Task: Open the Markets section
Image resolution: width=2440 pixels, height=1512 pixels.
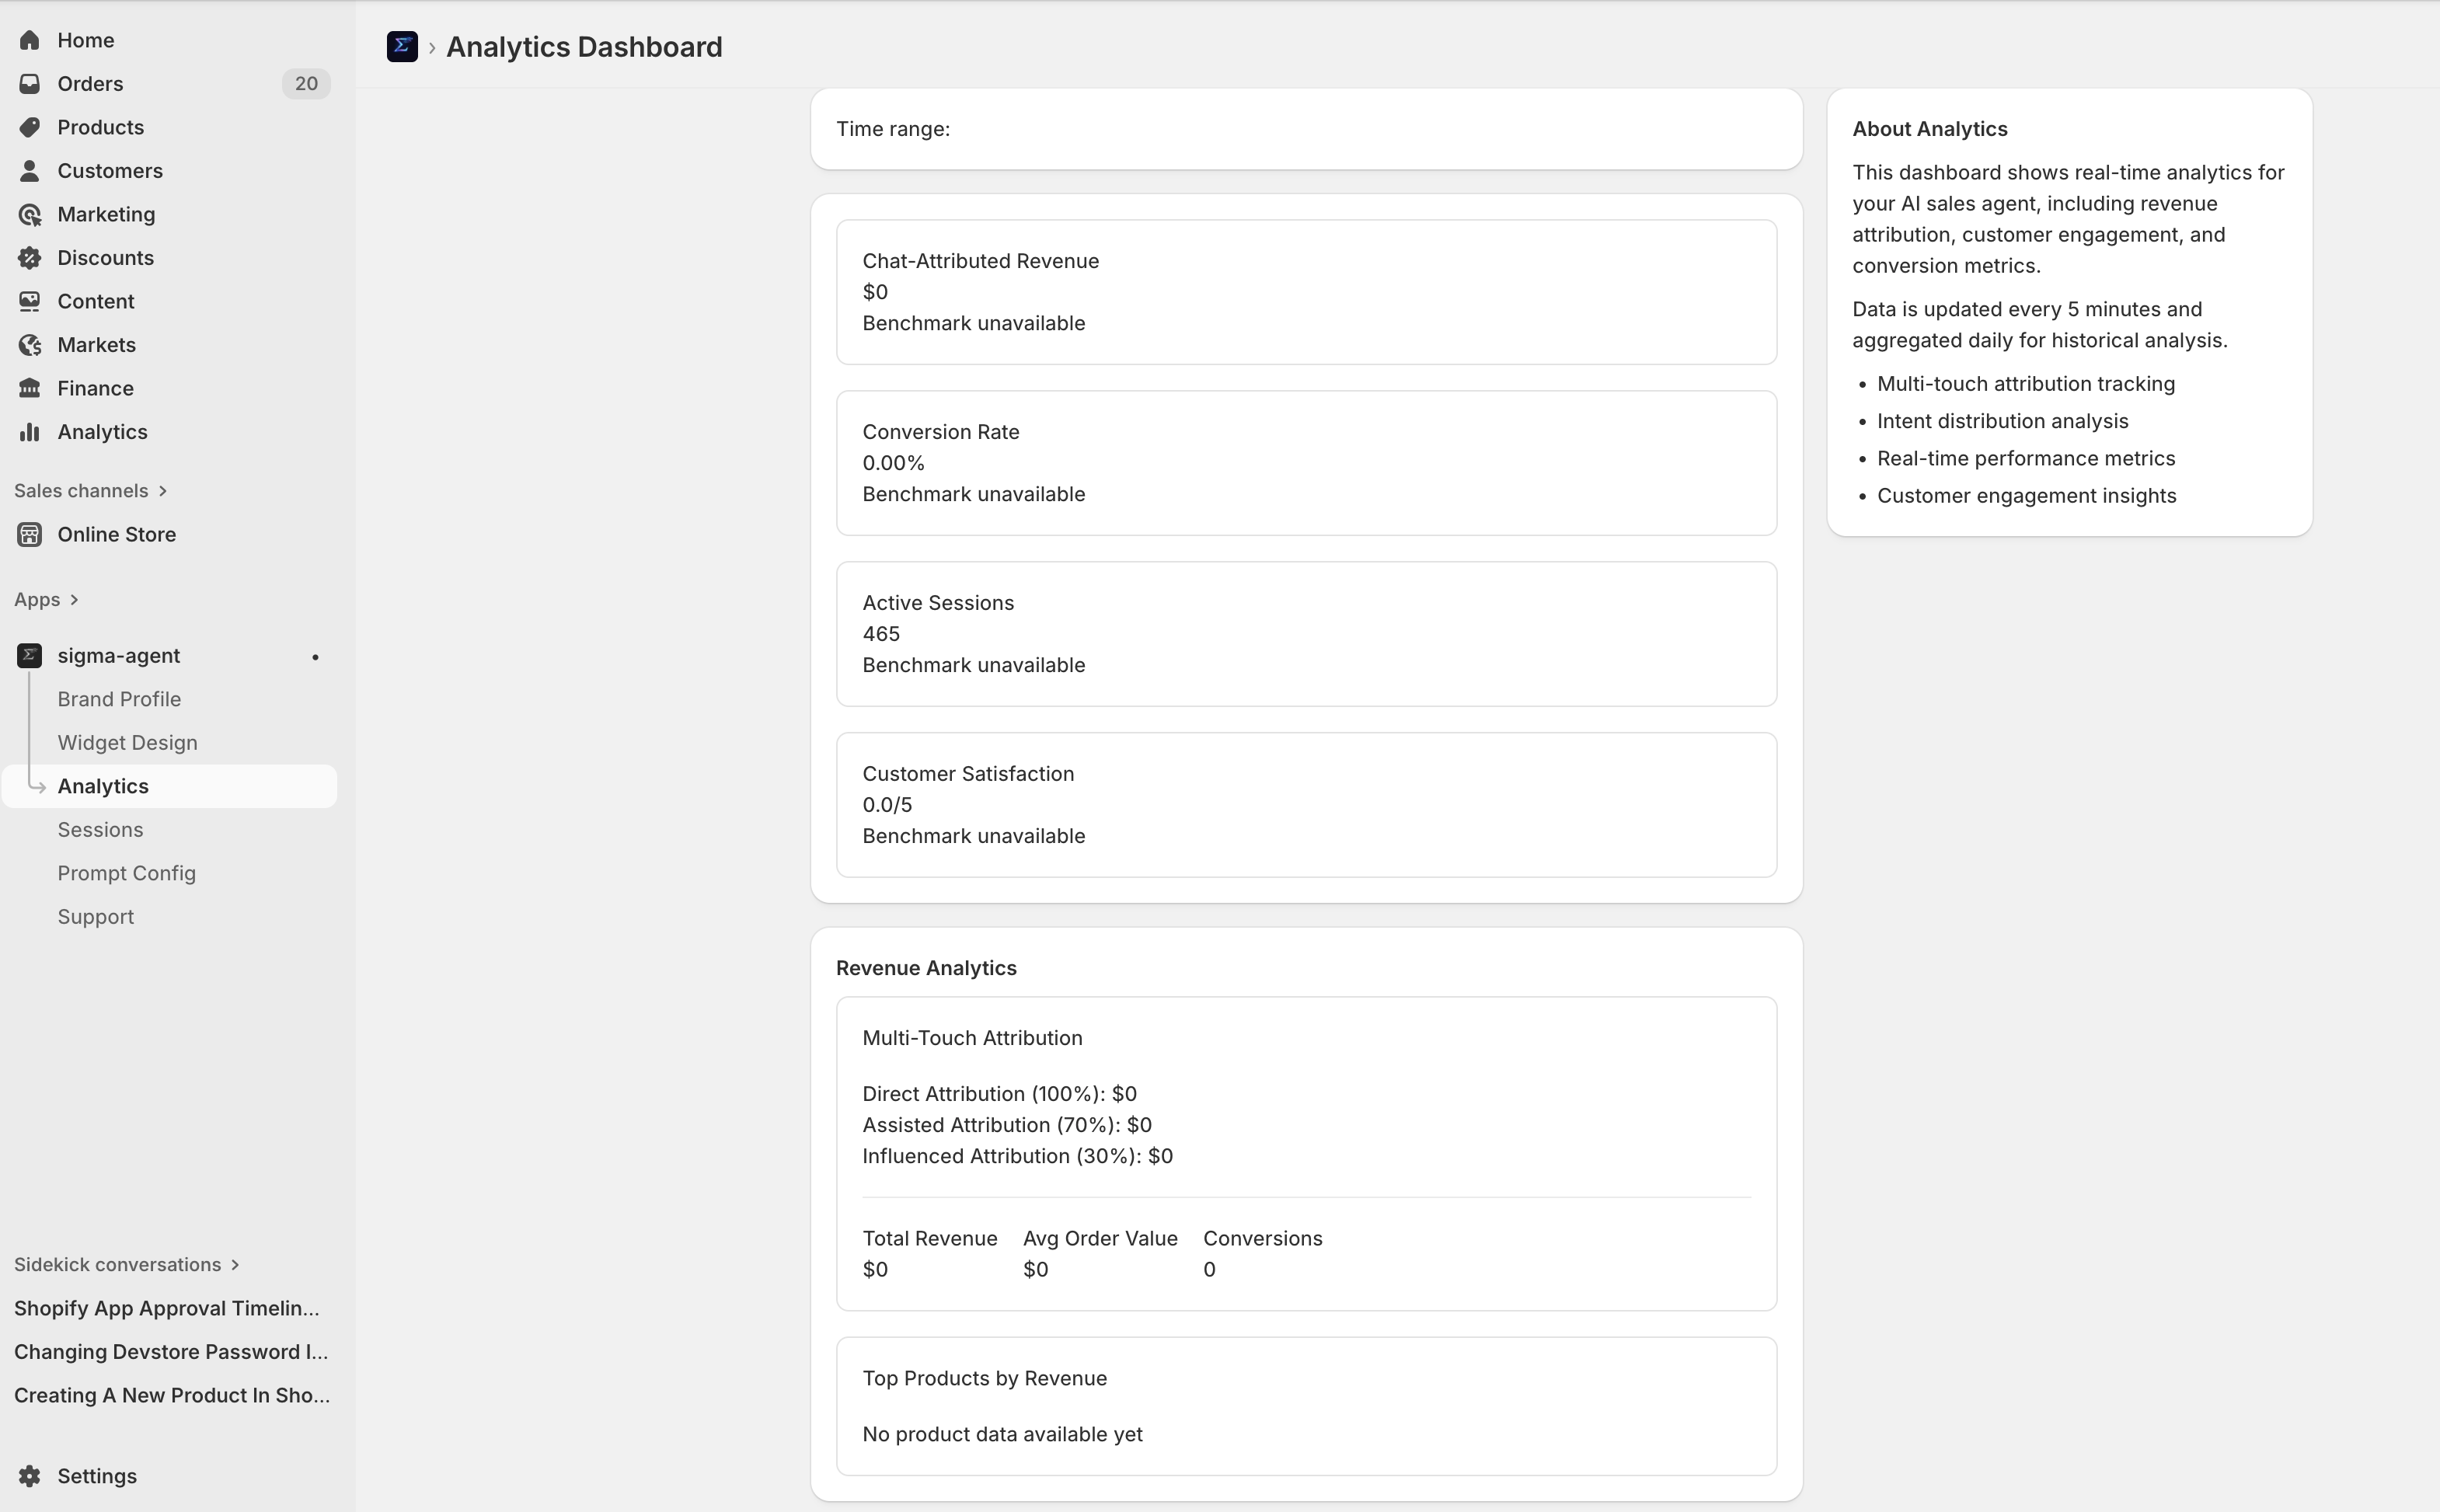Action: pos(96,344)
